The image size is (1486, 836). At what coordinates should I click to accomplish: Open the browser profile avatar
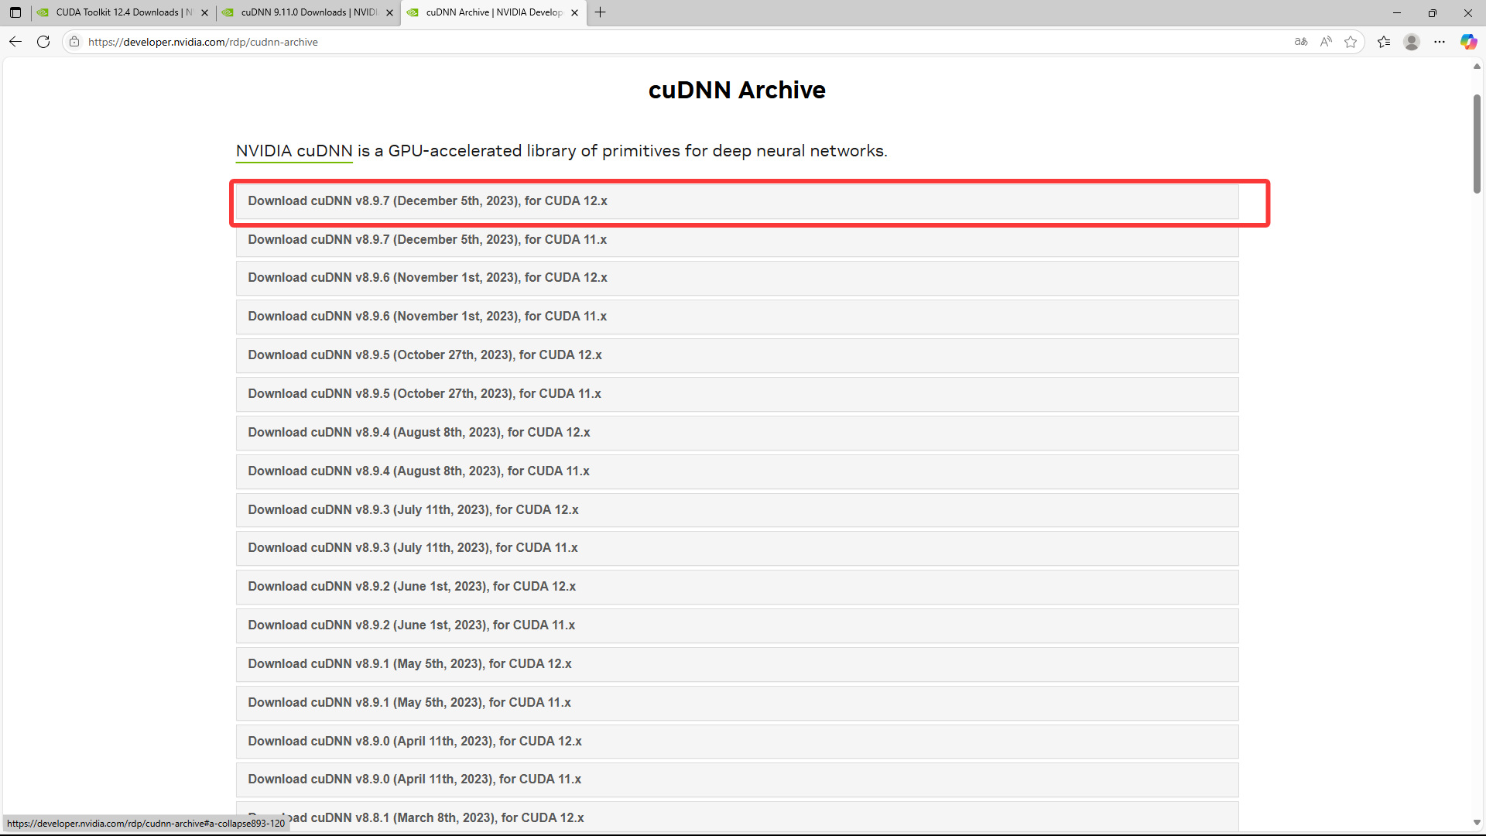(1412, 42)
